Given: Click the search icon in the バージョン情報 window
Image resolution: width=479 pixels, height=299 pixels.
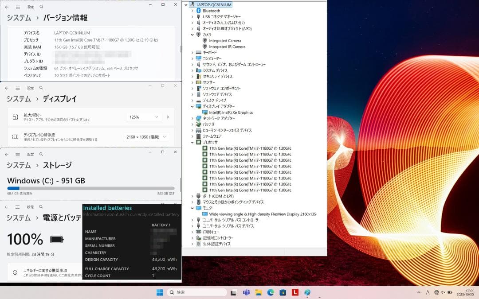Looking at the screenshot, I should coord(41,7).
